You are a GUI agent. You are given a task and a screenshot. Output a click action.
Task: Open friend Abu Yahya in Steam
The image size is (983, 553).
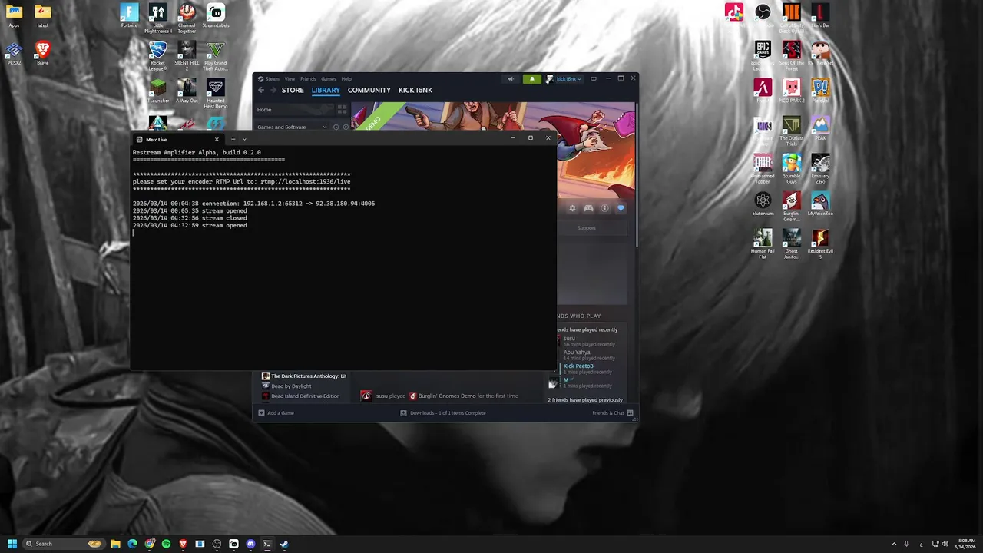(x=577, y=353)
